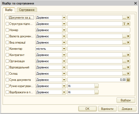Open value choice for Ручне коригуван... row
The width and height of the screenshot is (139, 114).
pos(97,86)
